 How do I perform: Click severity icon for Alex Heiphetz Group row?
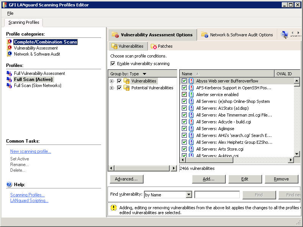pyautogui.click(x=191, y=142)
